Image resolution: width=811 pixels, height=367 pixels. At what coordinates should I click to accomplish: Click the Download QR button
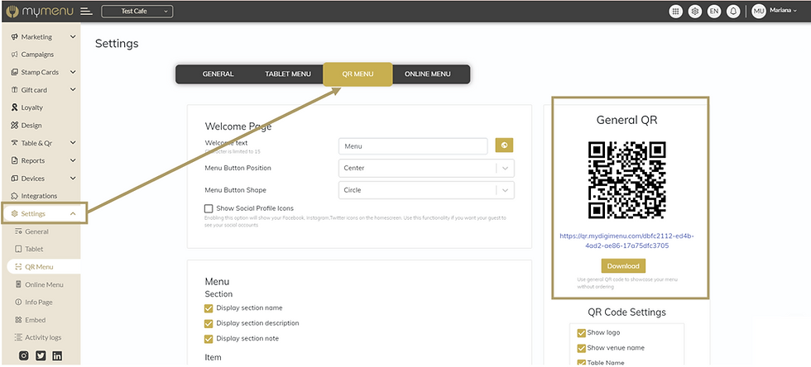point(623,266)
